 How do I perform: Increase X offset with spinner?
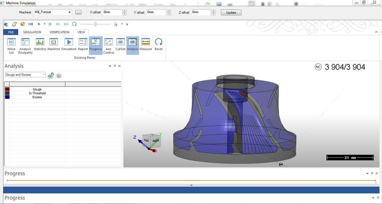pos(124,11)
